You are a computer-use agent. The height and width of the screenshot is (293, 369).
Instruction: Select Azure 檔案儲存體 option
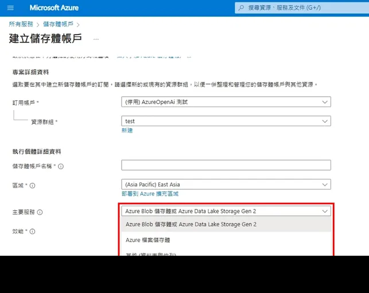click(226, 240)
